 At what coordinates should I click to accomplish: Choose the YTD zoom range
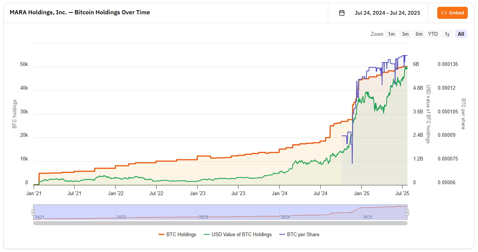click(433, 34)
